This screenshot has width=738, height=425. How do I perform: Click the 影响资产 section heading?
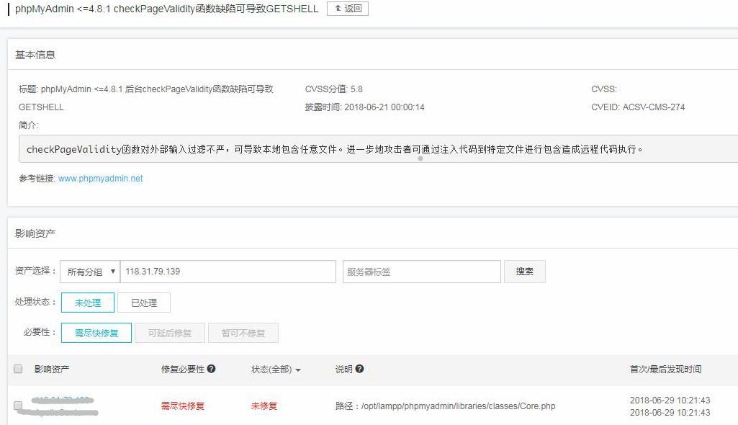35,233
